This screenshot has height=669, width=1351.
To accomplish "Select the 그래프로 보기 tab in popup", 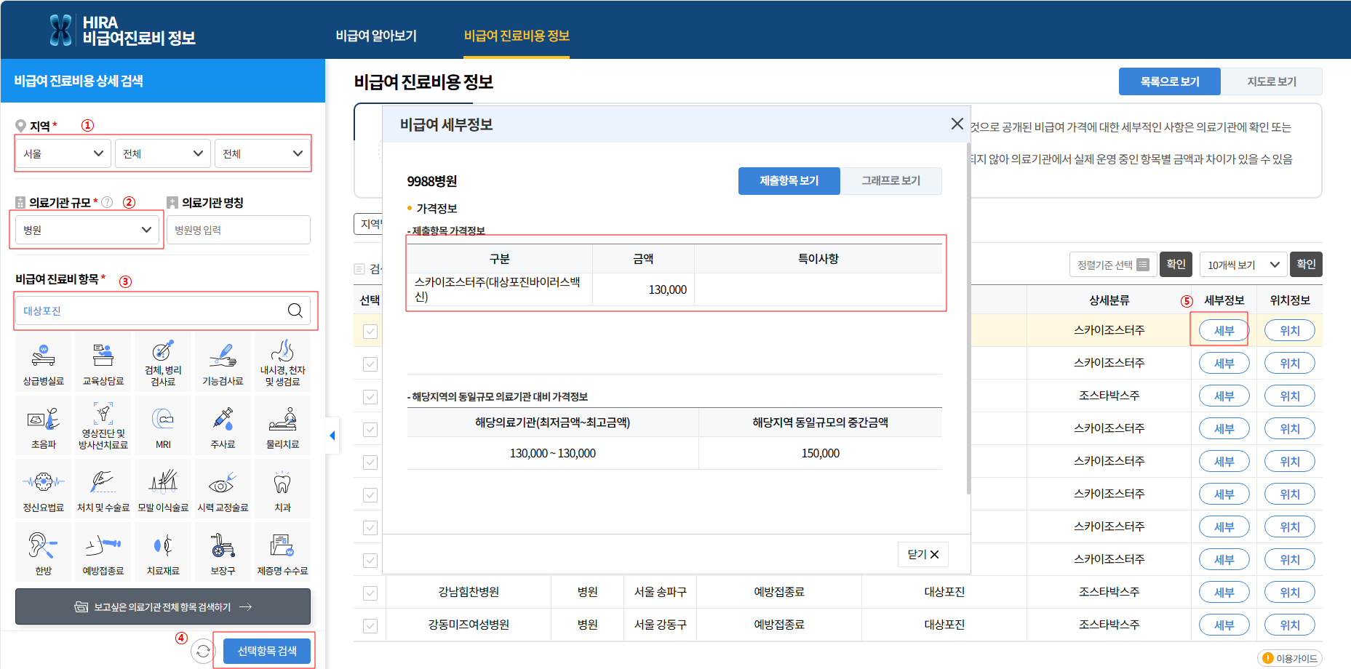I will point(891,181).
